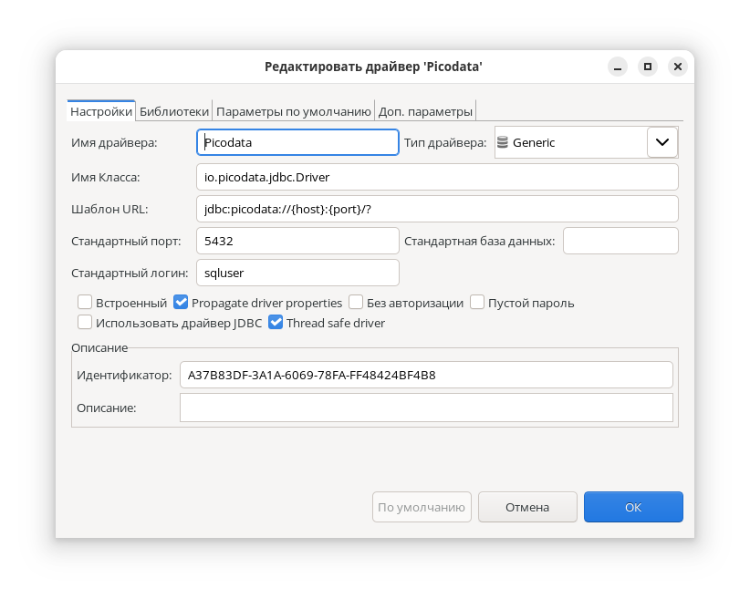Viewport: 750px width, 599px height.
Task: Click the driver name field showing Picodata
Action: pos(297,142)
